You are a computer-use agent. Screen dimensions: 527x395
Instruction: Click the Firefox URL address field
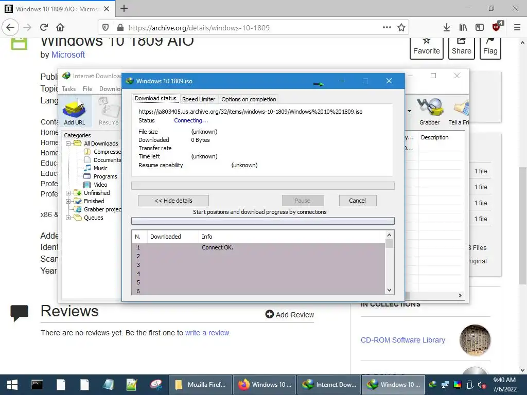coord(254,28)
